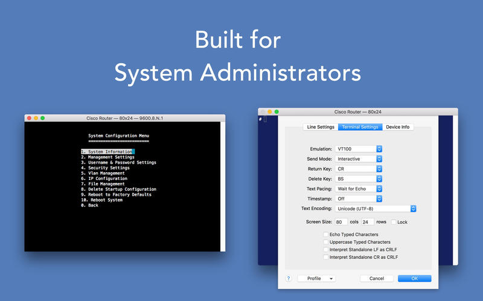Close the left Cisco Router terminal window
483x301 pixels.
pyautogui.click(x=28, y=118)
